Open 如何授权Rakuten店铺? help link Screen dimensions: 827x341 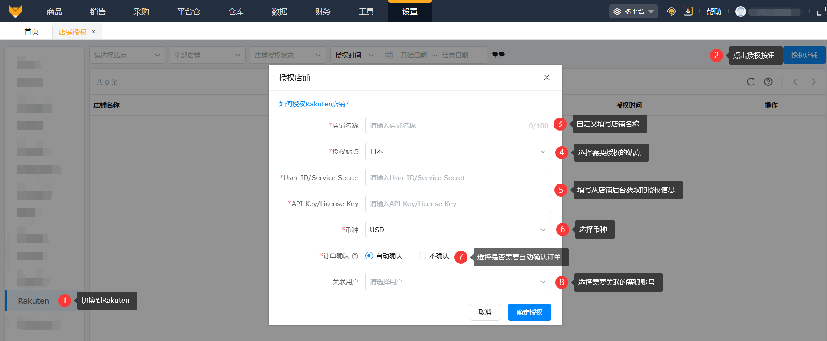[x=314, y=104]
